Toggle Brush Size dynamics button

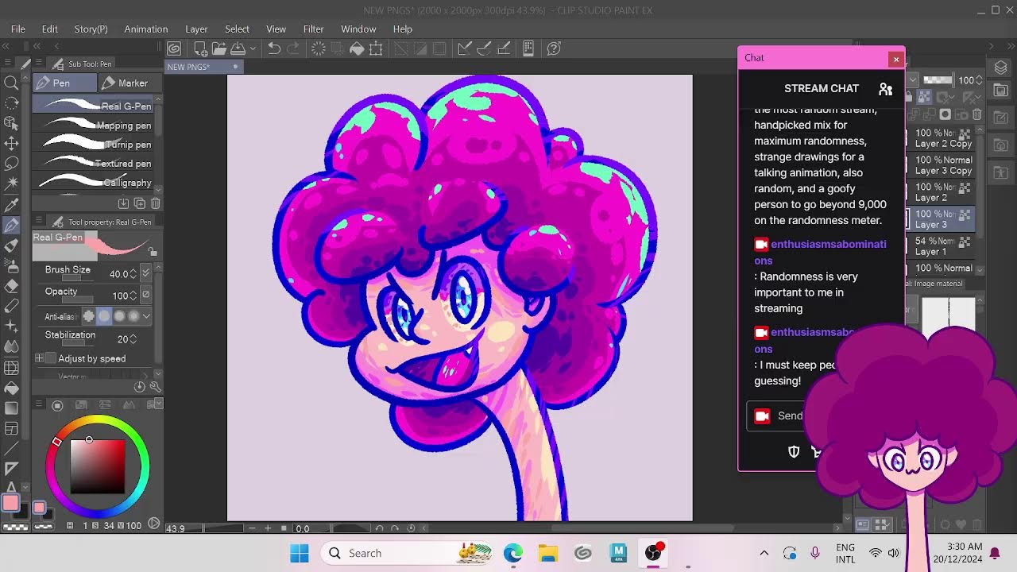(x=145, y=273)
